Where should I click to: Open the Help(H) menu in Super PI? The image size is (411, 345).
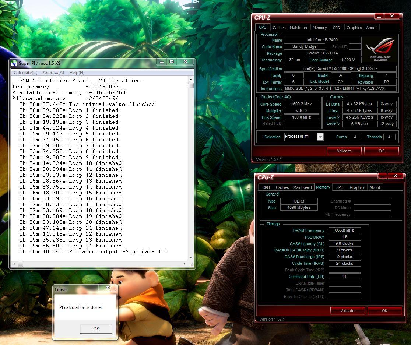(x=77, y=73)
